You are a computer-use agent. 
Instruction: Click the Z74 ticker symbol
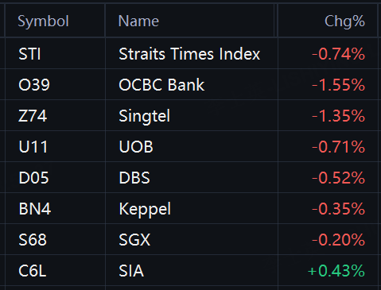coord(33,116)
